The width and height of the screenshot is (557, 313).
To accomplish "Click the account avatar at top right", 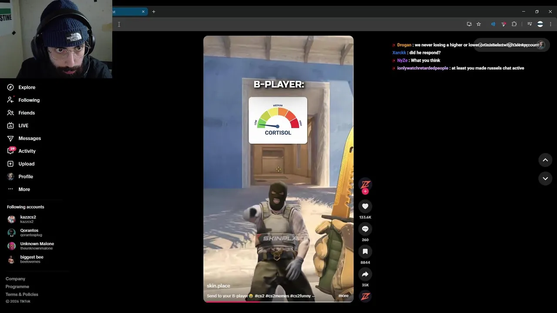I will pos(541,45).
